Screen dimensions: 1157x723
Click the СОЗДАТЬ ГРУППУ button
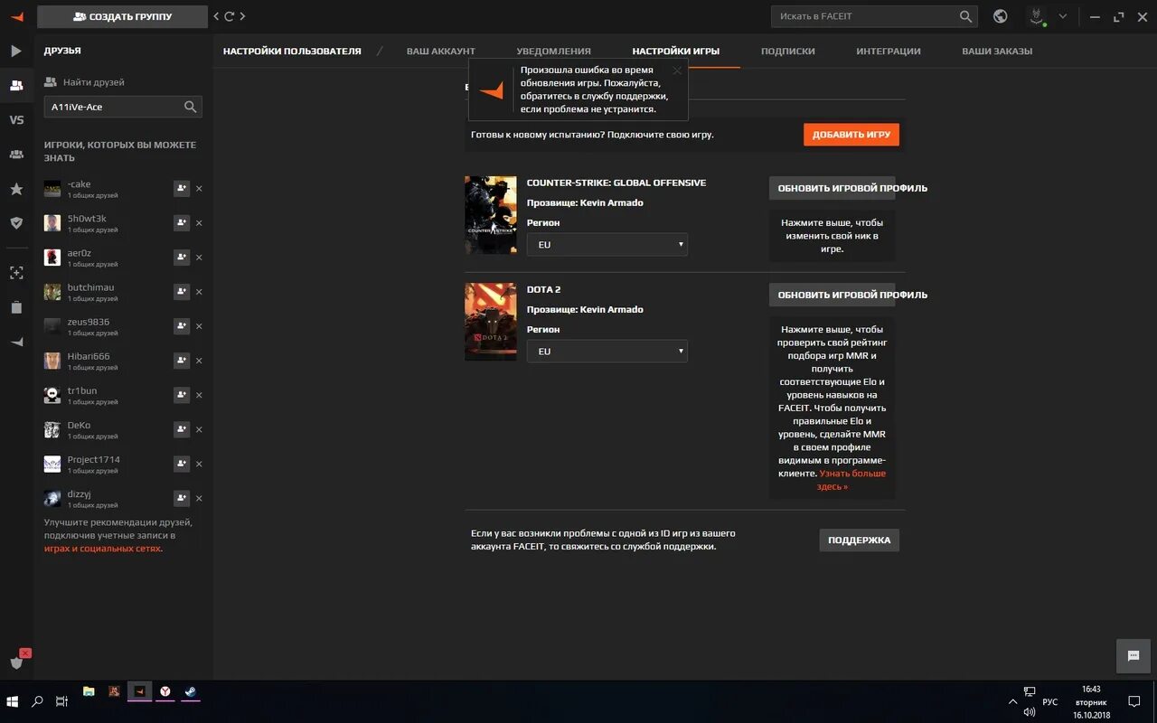point(122,16)
